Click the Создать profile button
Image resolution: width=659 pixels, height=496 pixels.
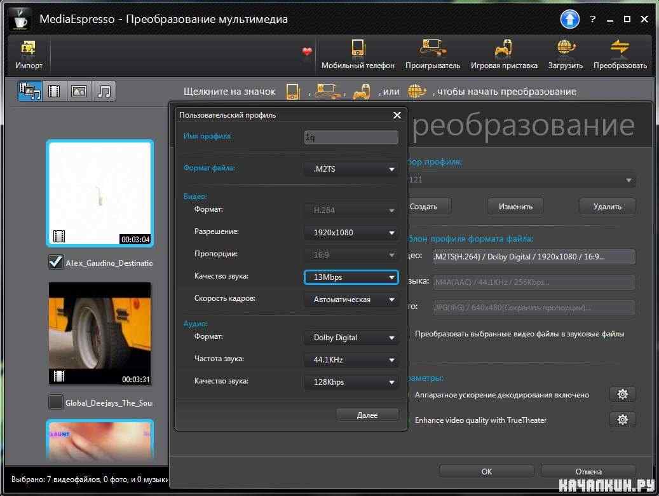[x=429, y=206]
